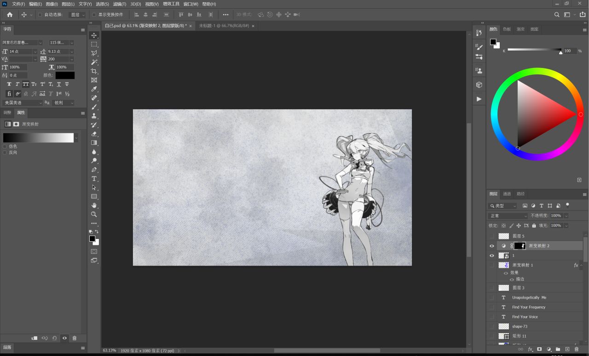Choose the Zoom tool in the toolbar
The height and width of the screenshot is (356, 589).
[x=94, y=215]
